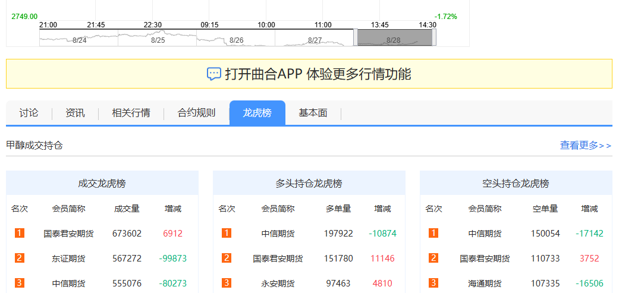Switch to the 讨论 tab
The height and width of the screenshot is (293, 619).
(x=29, y=113)
